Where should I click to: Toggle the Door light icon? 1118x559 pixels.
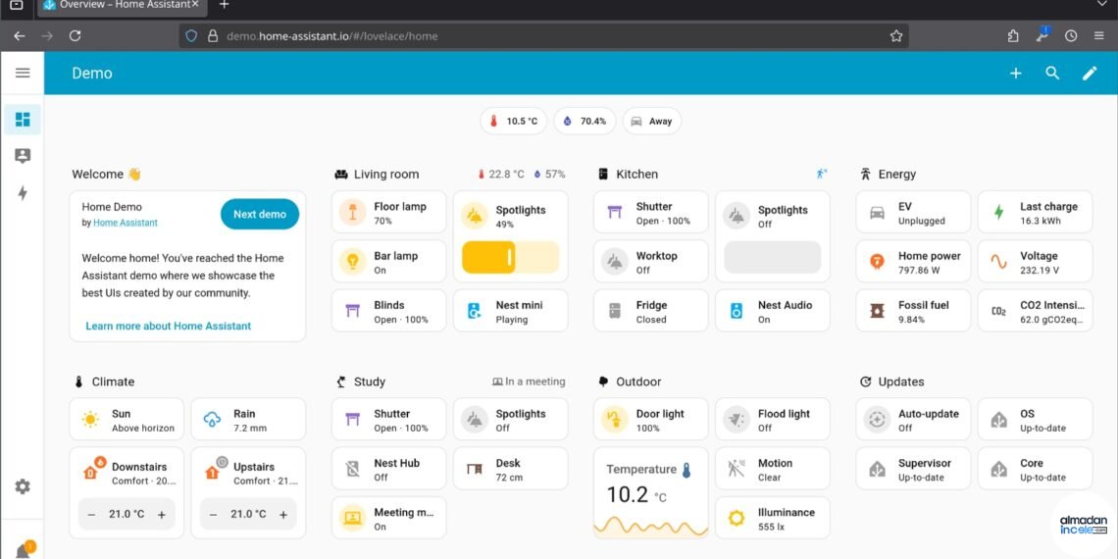coord(615,420)
